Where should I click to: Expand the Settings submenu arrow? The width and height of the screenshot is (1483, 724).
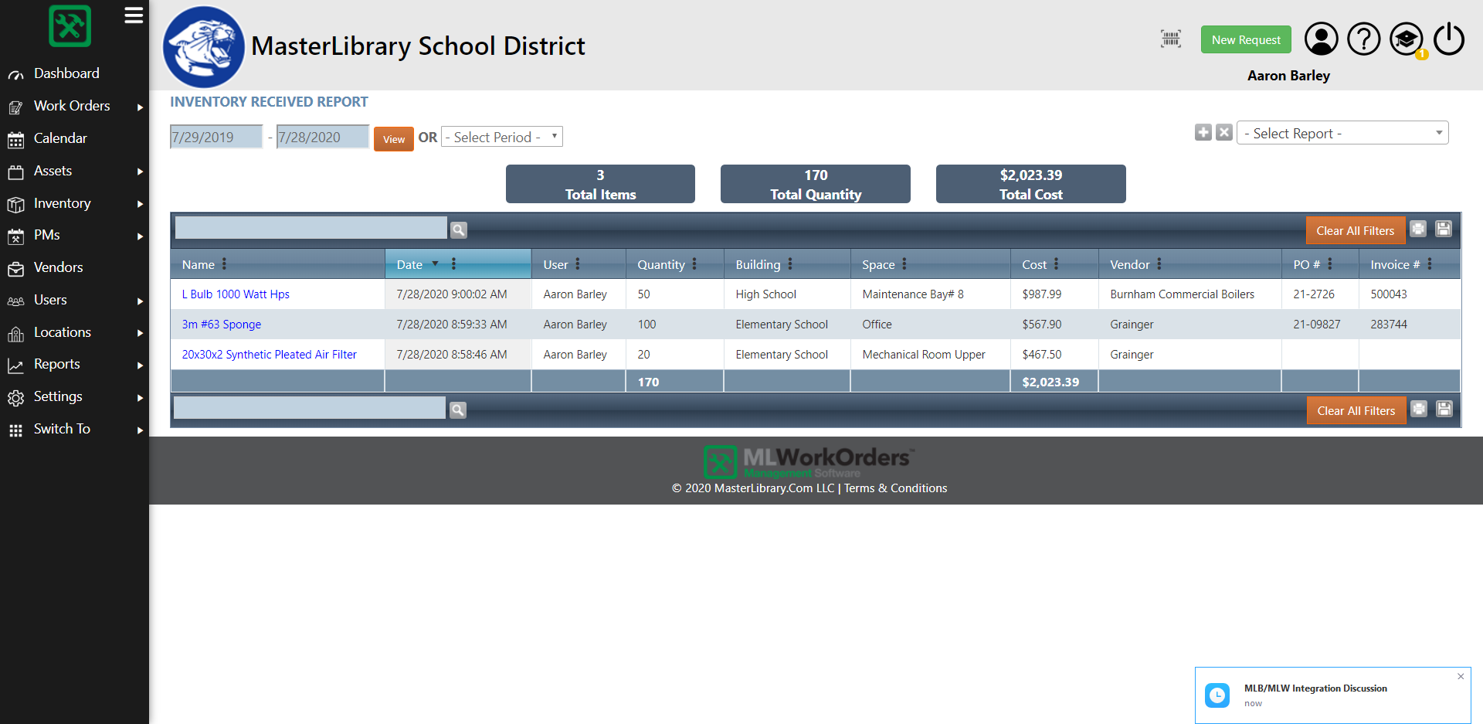click(140, 398)
